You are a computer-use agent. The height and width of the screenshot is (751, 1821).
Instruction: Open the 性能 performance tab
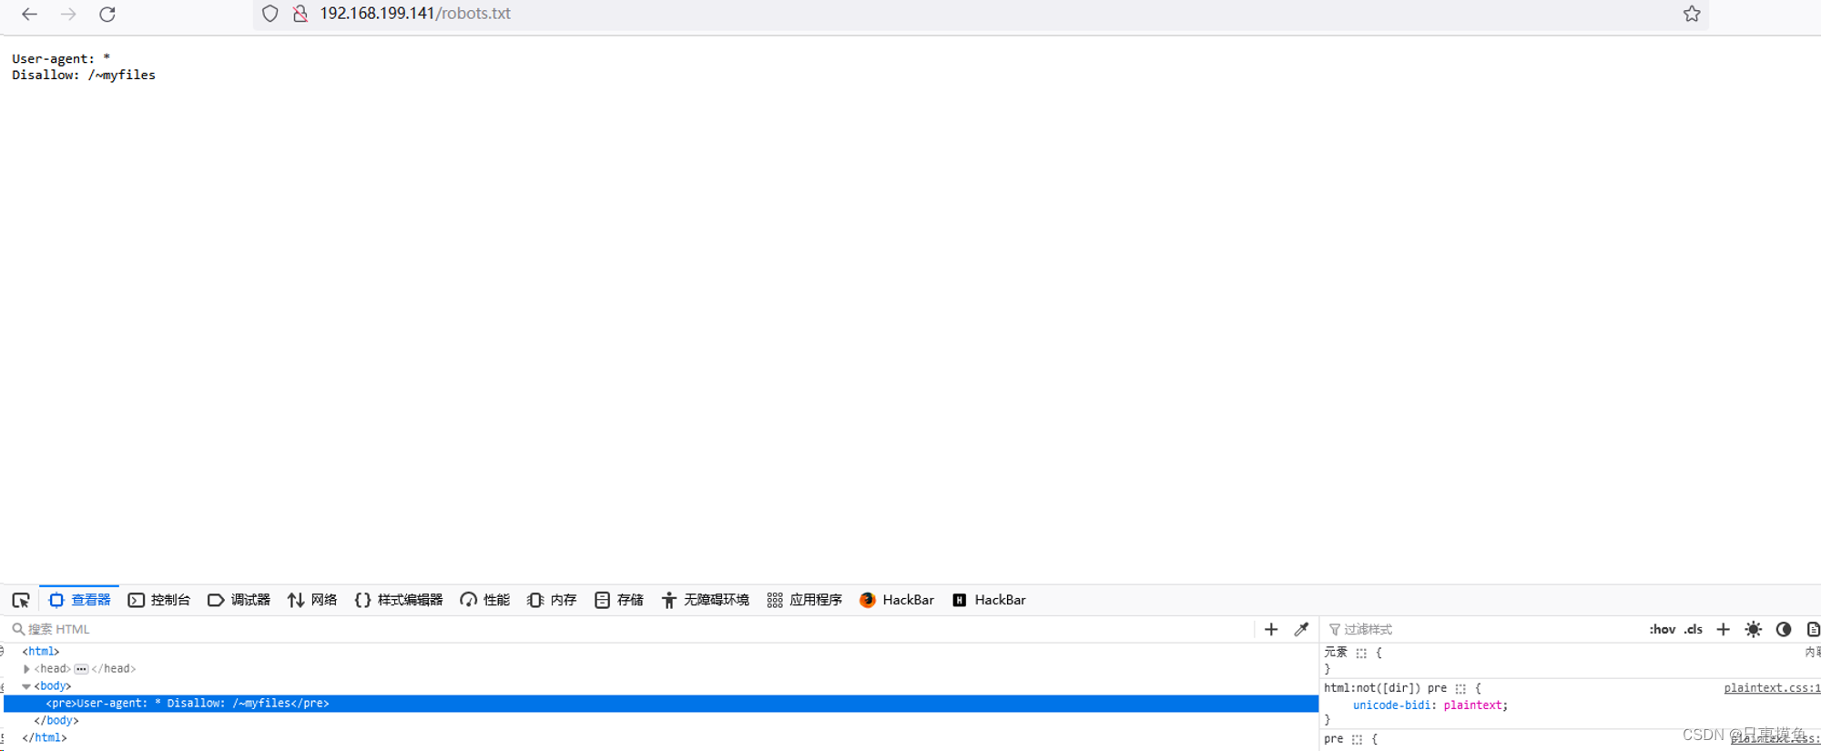click(485, 600)
